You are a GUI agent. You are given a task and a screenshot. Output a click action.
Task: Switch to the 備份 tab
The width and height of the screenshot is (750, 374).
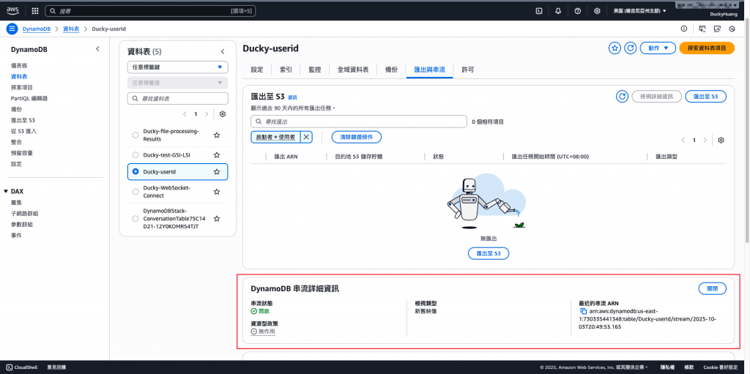391,70
